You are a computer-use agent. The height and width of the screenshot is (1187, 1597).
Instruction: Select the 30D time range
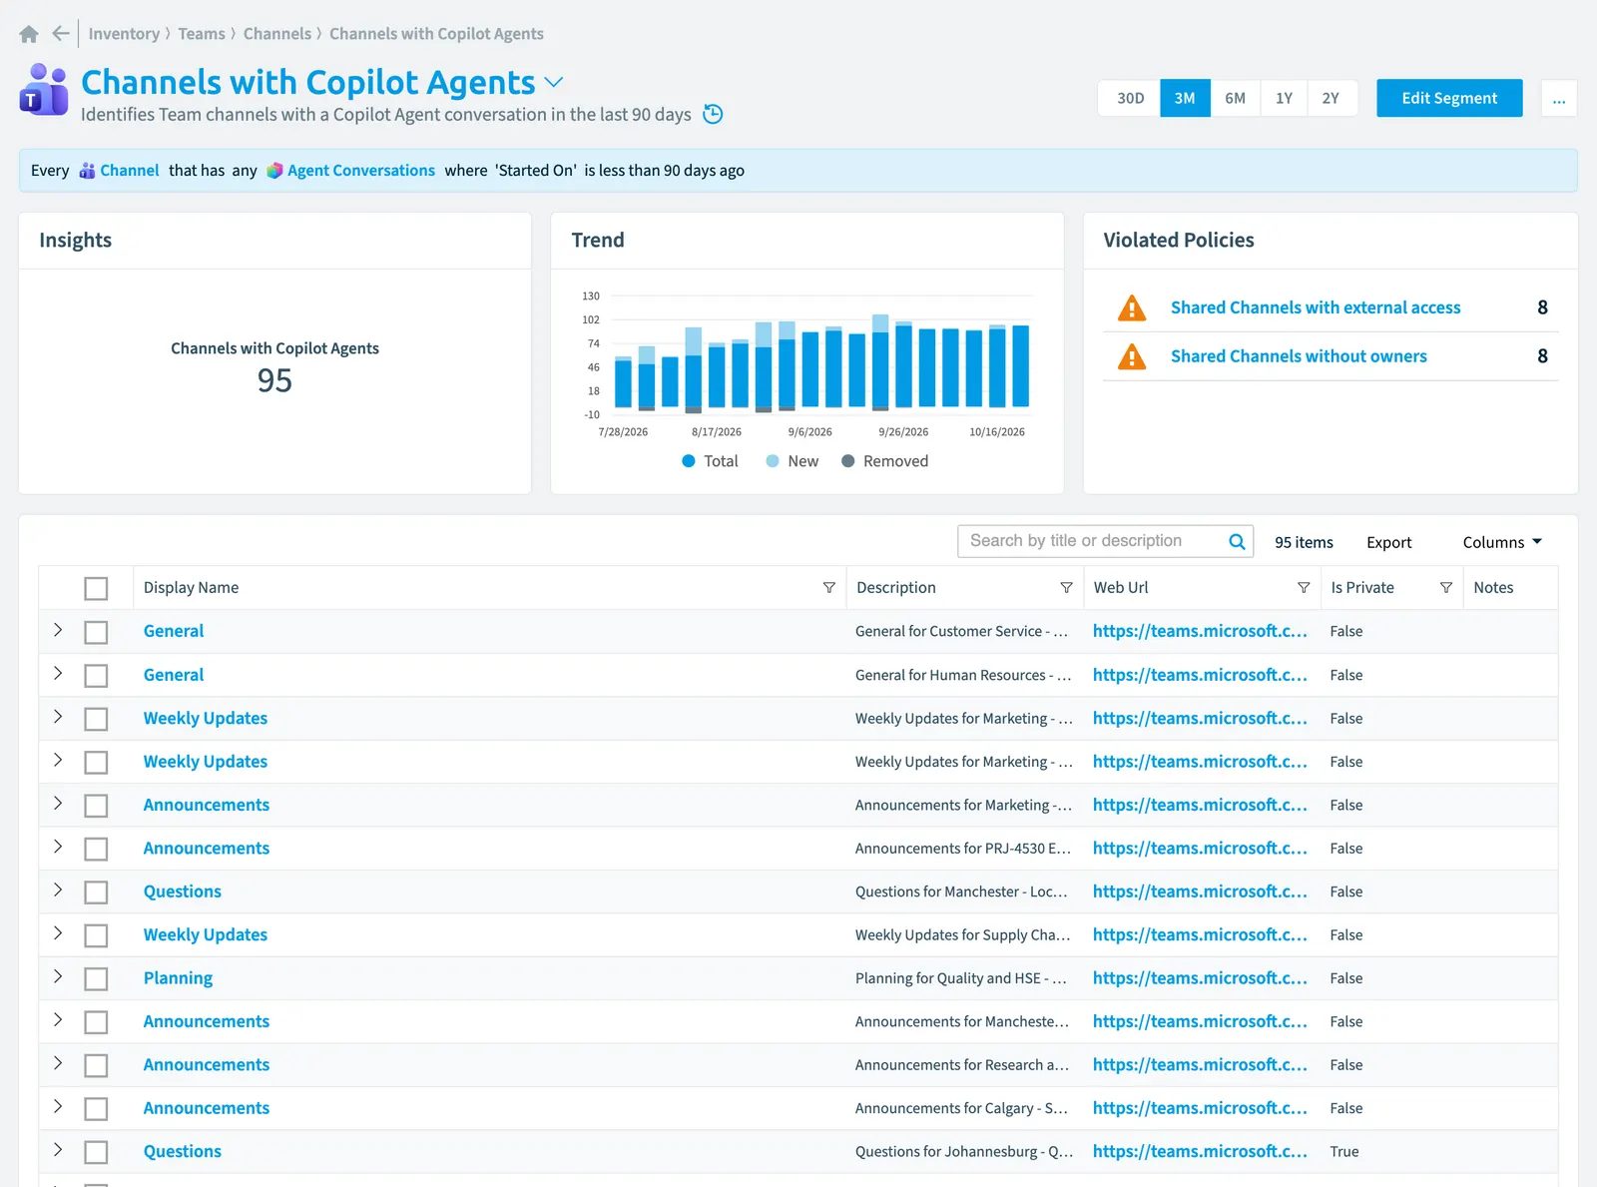pos(1130,98)
